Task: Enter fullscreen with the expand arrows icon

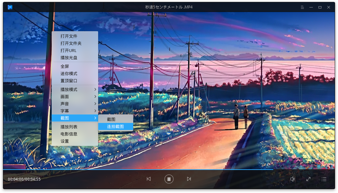Action: [308, 179]
